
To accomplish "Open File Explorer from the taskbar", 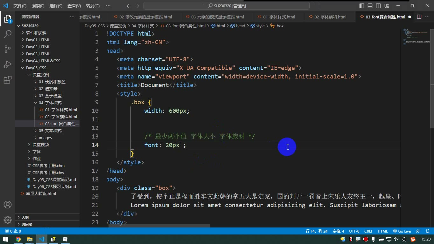I will (x=30, y=239).
